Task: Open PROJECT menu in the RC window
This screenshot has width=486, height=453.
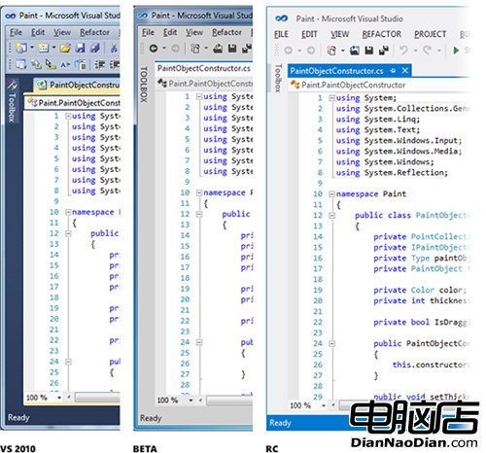Action: click(x=430, y=34)
